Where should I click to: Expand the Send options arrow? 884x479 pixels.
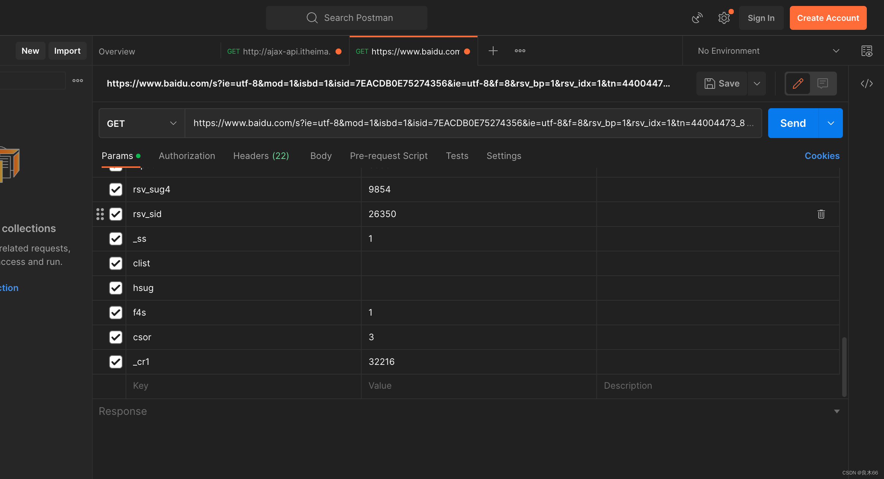coord(831,123)
